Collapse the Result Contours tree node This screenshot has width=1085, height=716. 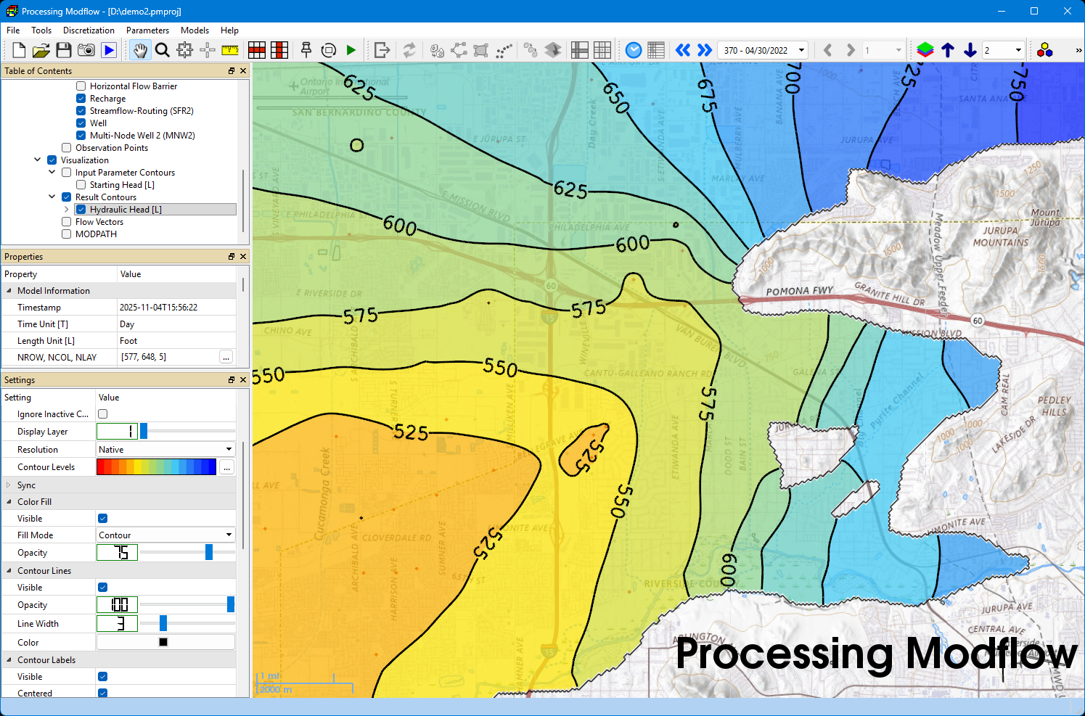(x=52, y=197)
